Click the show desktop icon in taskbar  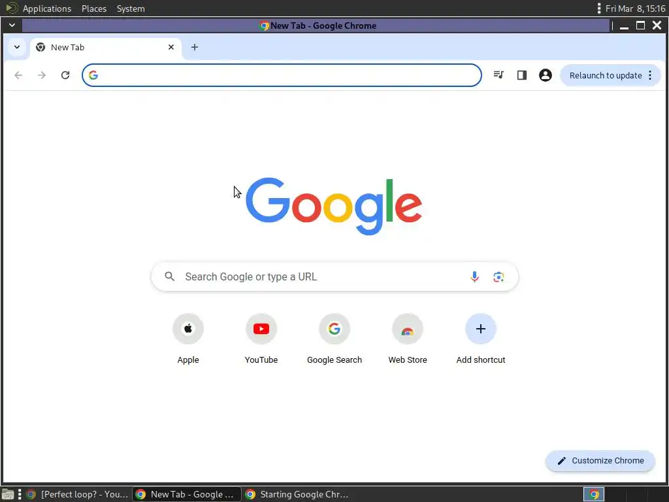(x=8, y=495)
